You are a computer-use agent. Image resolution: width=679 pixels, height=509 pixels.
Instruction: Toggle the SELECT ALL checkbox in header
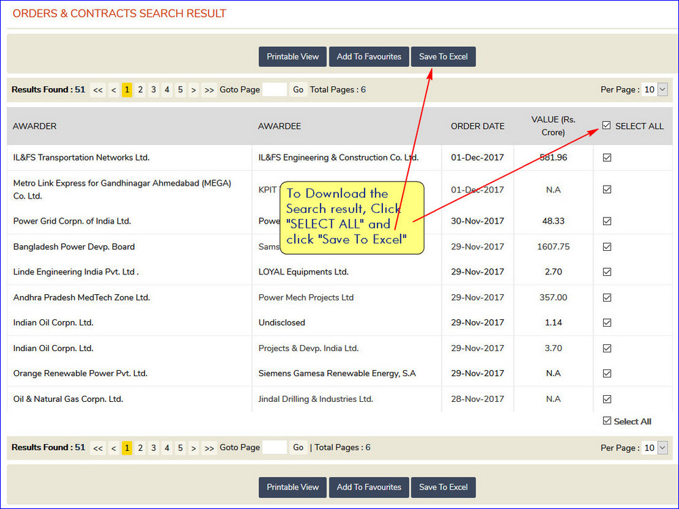(606, 125)
